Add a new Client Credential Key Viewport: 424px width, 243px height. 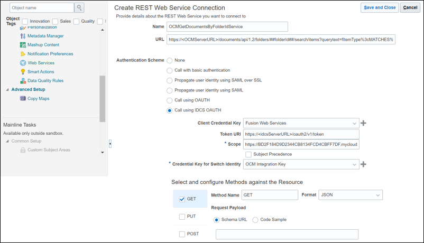[364, 123]
